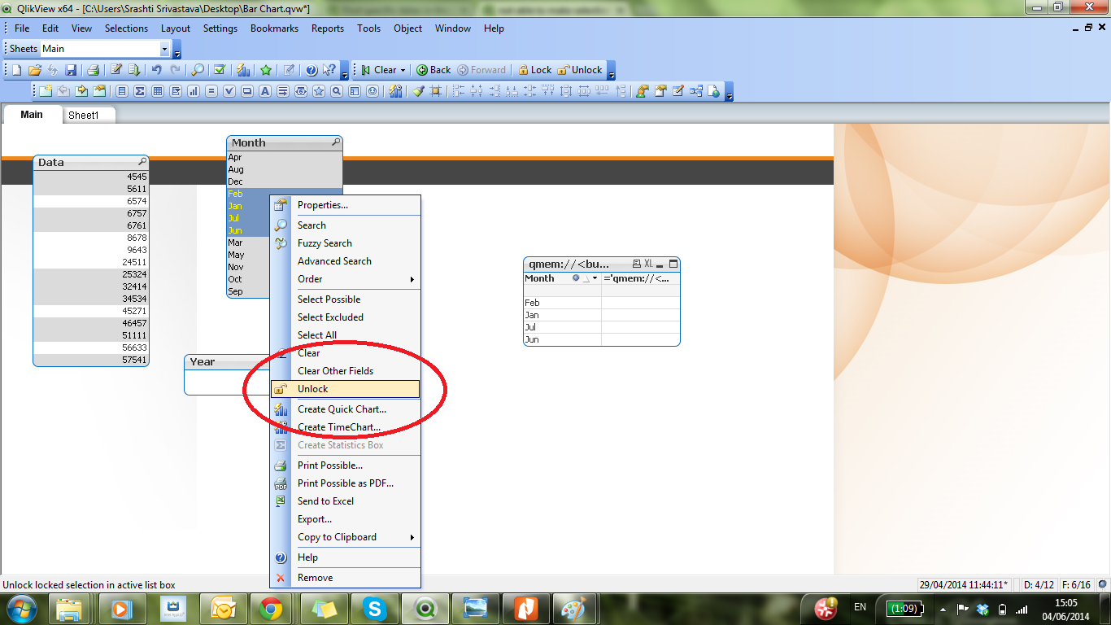Choose Remove in the context menu

click(x=346, y=578)
